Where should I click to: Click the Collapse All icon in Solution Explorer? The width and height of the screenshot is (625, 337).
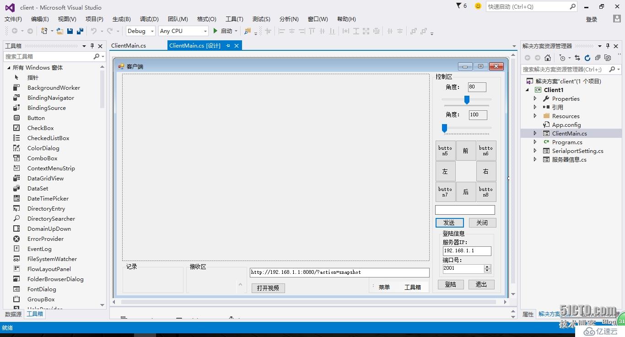[x=598, y=58]
